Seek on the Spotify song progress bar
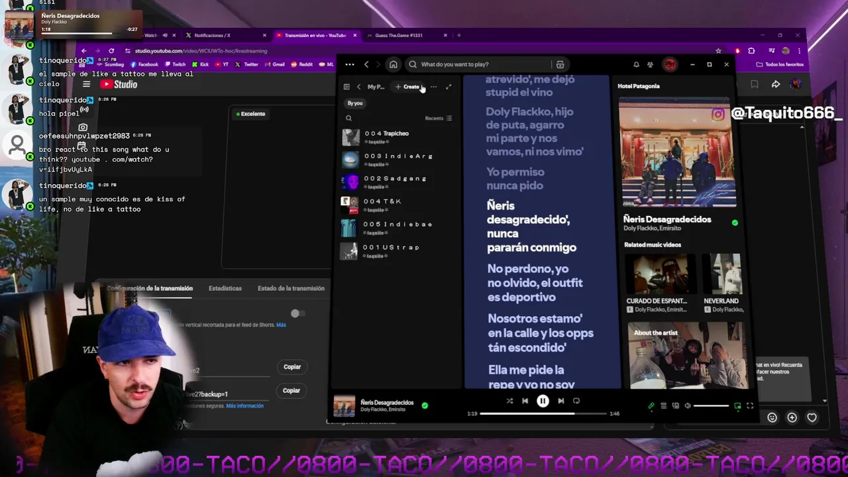Image resolution: width=848 pixels, height=477 pixels. pos(543,413)
